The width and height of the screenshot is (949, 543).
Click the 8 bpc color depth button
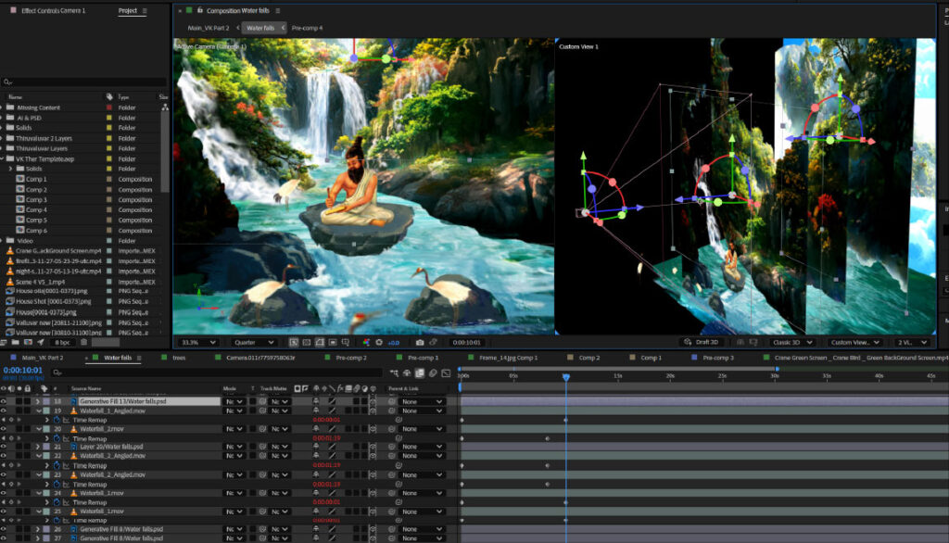click(x=61, y=343)
